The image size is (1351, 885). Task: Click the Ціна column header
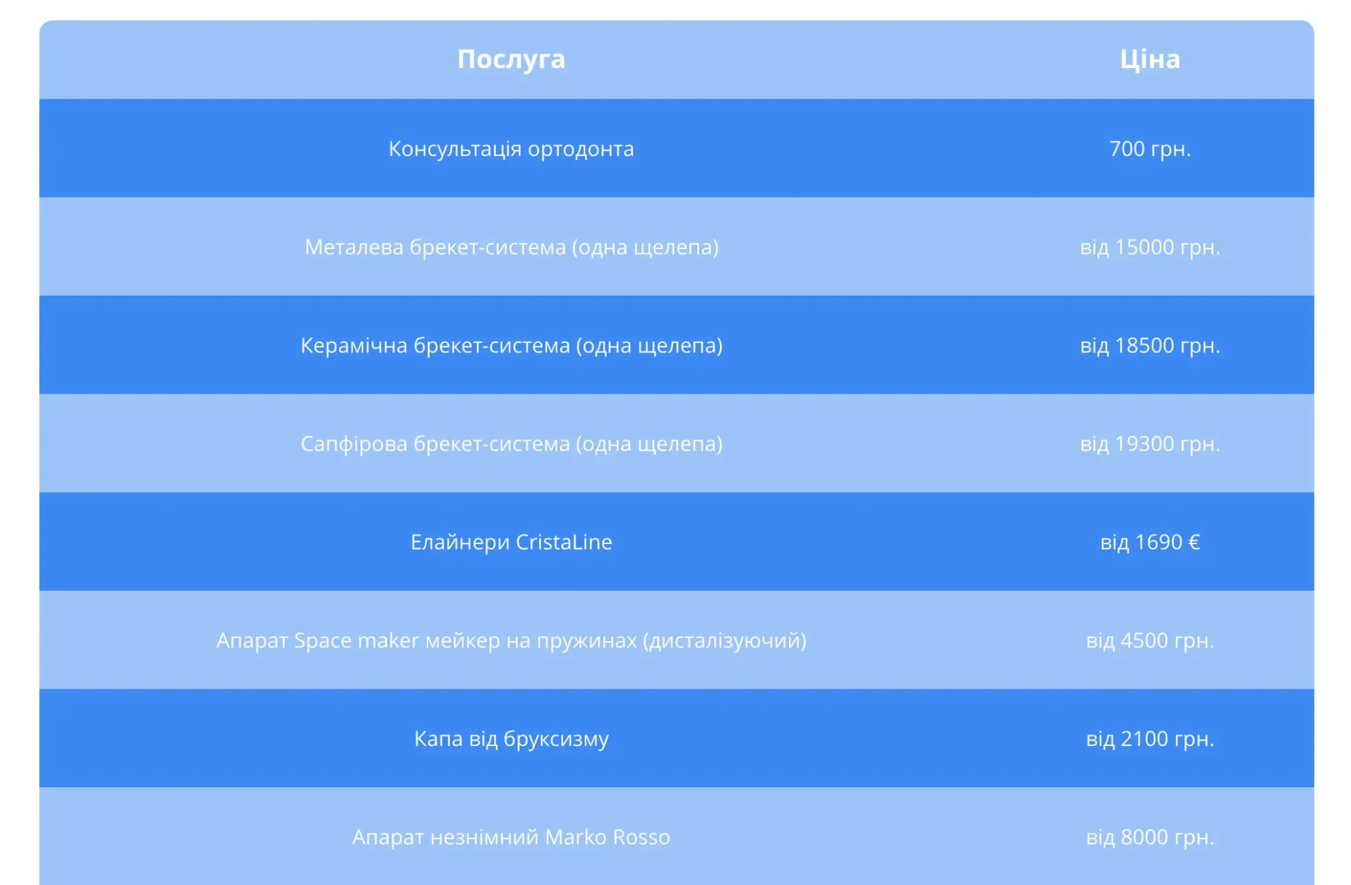click(1150, 59)
